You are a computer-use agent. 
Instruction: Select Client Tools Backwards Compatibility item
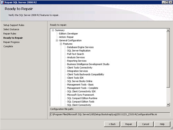pyautogui.click(x=85, y=75)
